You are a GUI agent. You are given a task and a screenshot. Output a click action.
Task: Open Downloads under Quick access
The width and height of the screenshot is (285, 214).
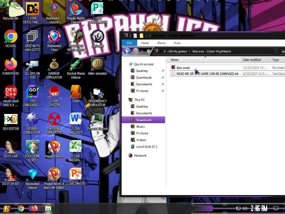point(141,77)
